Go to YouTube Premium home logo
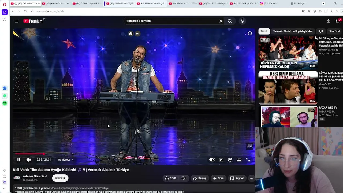Viewport: 343px width, 193px height. click(33, 21)
